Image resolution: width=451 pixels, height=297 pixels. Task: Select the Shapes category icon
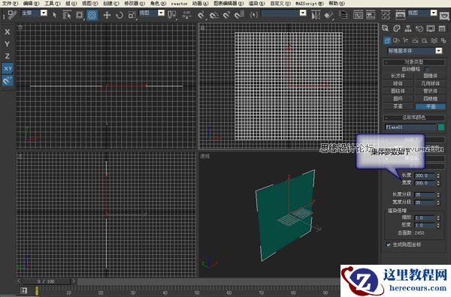click(x=396, y=40)
